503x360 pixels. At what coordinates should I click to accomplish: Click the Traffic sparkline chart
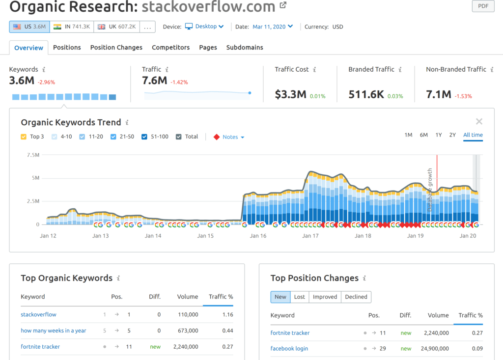pyautogui.click(x=197, y=95)
